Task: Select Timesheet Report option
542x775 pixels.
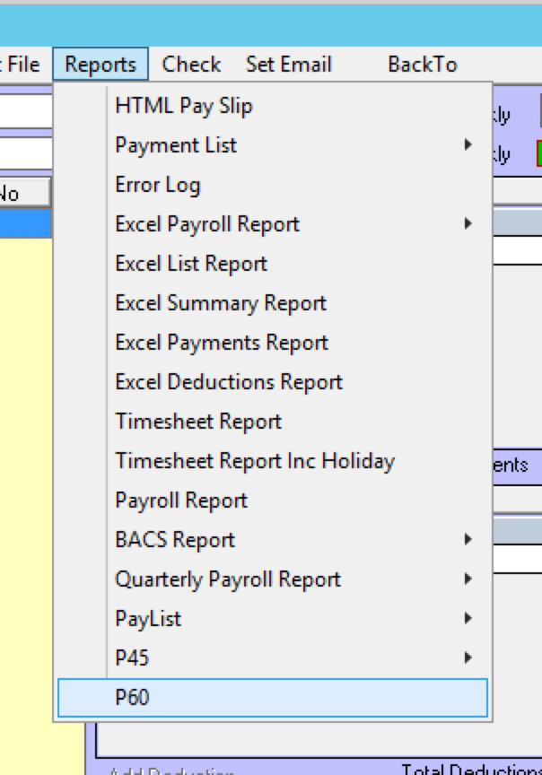Action: pos(198,422)
